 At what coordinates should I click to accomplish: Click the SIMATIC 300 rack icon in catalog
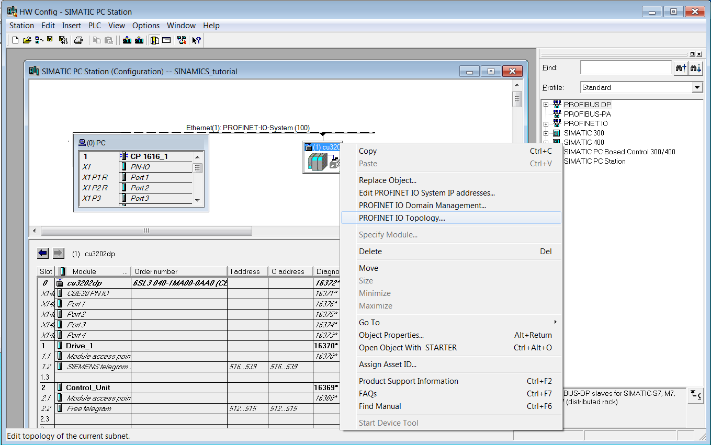[557, 133]
